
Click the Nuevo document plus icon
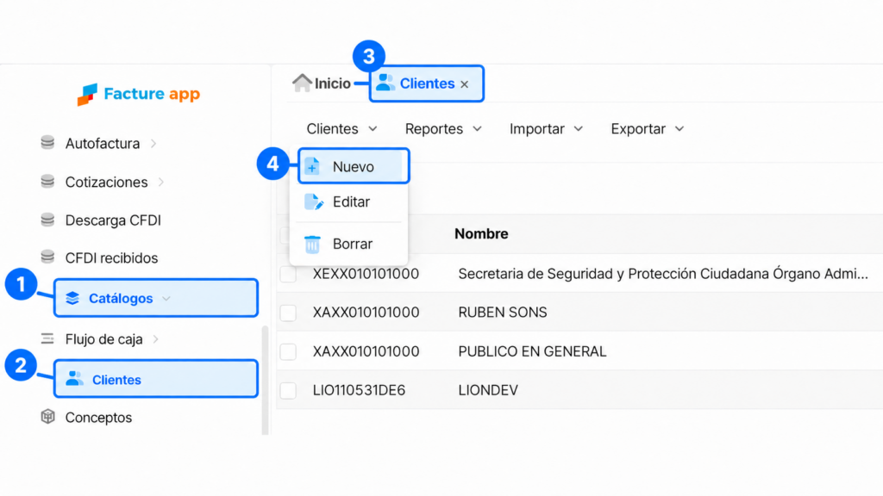(x=312, y=166)
